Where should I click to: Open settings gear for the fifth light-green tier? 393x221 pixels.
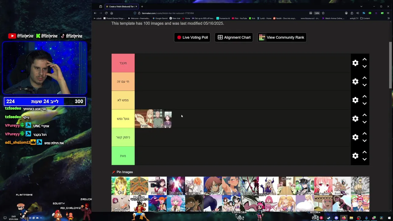355,137
